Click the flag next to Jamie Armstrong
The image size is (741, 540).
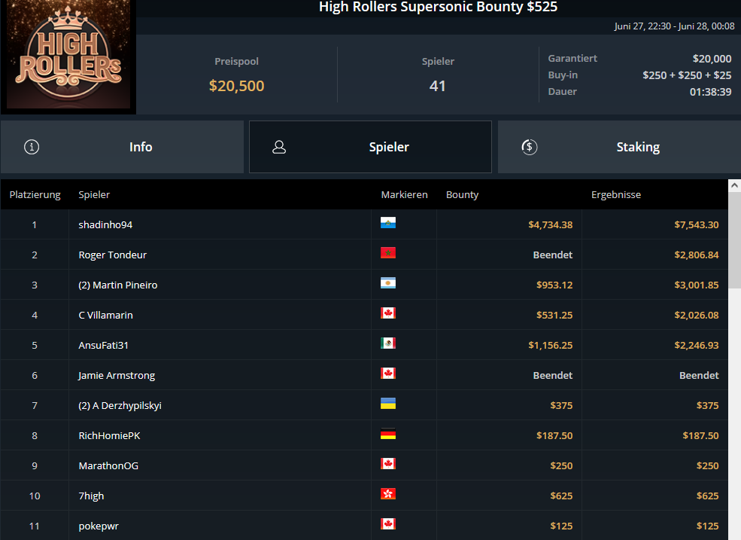click(x=388, y=374)
